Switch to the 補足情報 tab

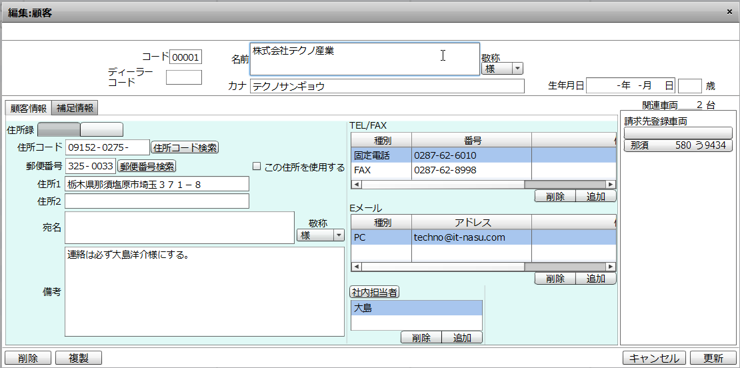pyautogui.click(x=75, y=108)
